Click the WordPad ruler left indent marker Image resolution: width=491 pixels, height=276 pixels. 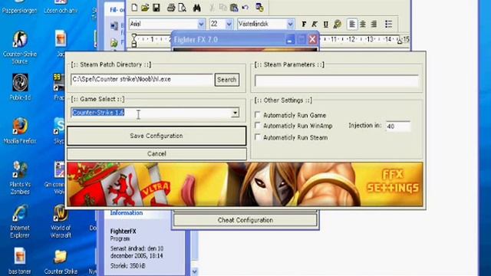tap(134, 41)
